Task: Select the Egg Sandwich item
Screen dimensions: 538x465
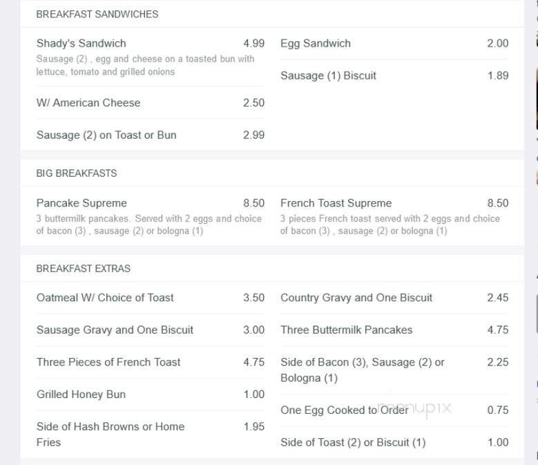Action: point(316,44)
